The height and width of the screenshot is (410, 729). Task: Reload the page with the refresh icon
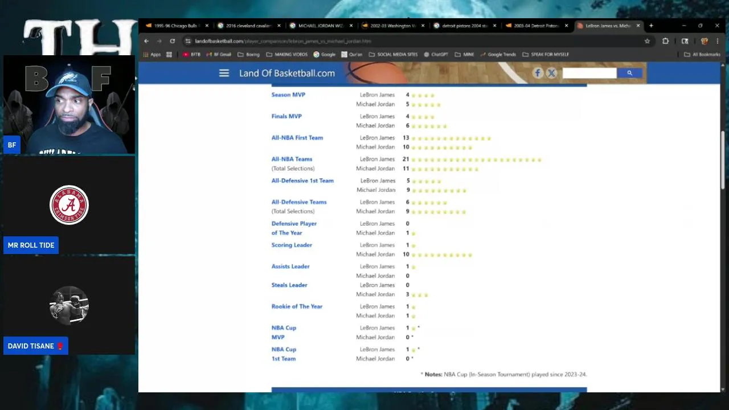click(172, 41)
